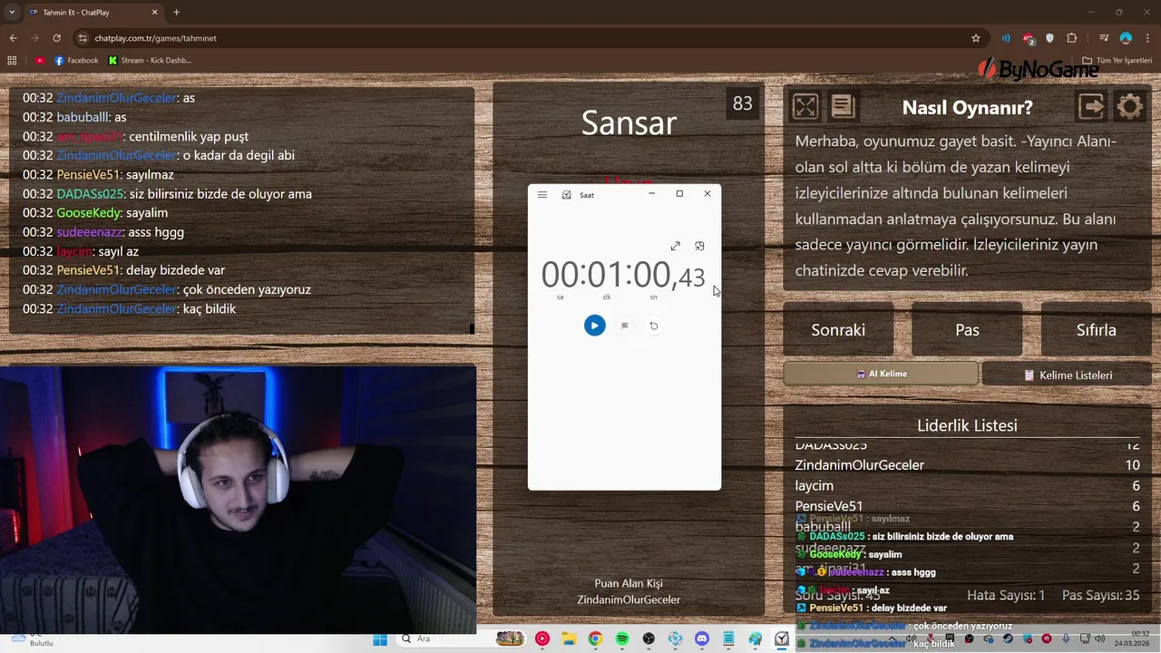Open Spotify from the taskbar
Screen dimensions: 1161x653
click(x=622, y=639)
